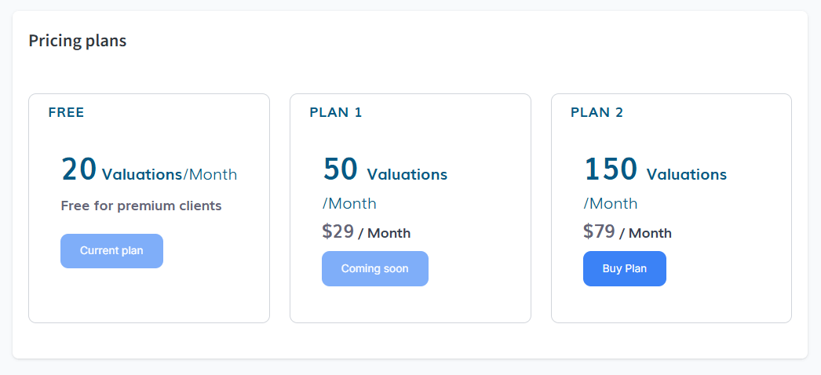This screenshot has width=821, height=375.
Task: Click Free for premium clients text
Action: [x=141, y=206]
